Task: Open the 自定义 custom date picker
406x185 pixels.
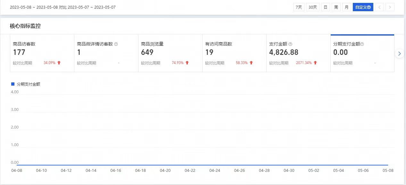Action: pos(363,7)
